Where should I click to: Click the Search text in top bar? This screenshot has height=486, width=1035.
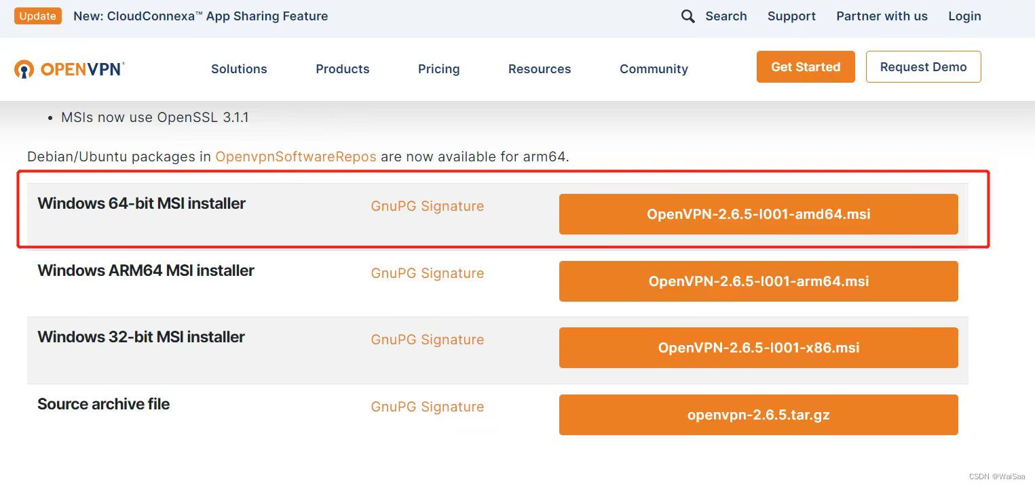(x=726, y=16)
